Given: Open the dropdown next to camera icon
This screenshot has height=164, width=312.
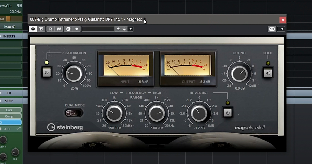Looking at the screenshot, I should (282, 29).
